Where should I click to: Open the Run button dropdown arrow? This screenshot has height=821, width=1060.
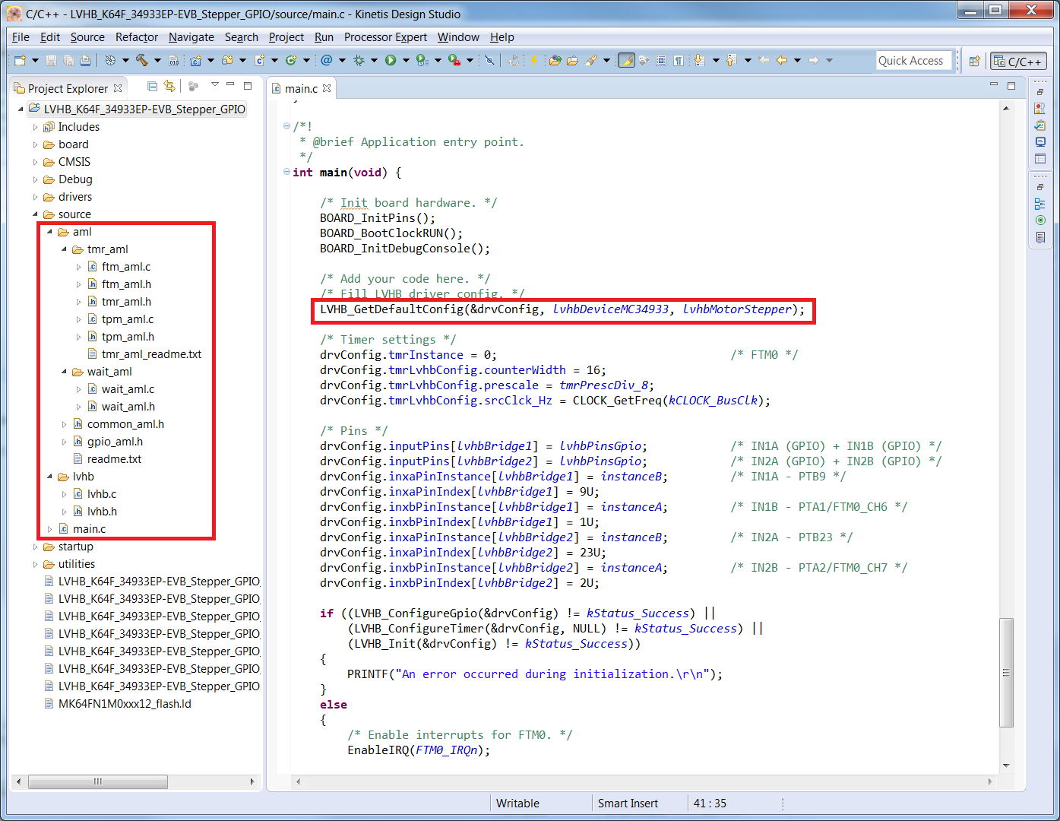tap(406, 60)
